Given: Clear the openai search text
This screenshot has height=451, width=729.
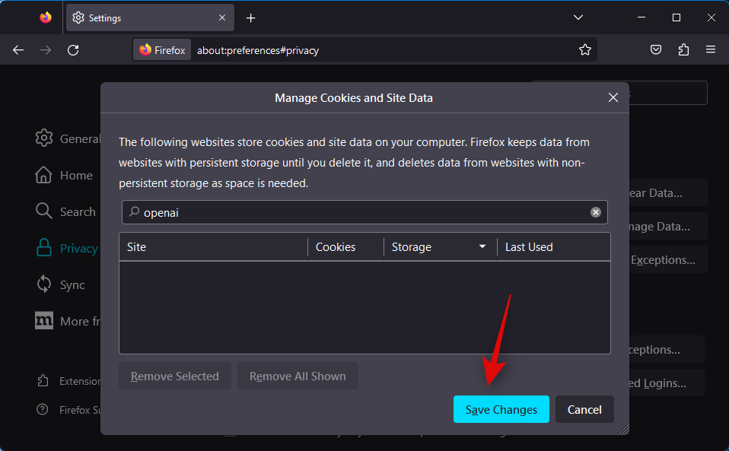Looking at the screenshot, I should coord(596,212).
